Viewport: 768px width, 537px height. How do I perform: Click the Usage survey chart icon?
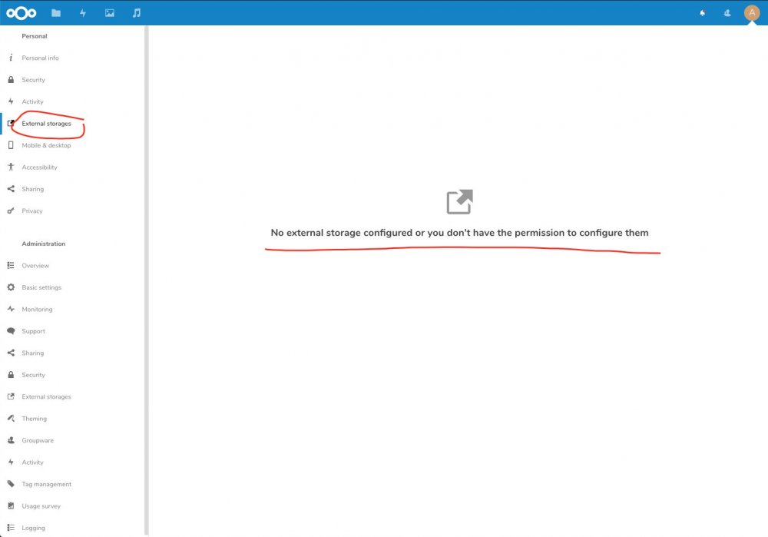(x=11, y=506)
